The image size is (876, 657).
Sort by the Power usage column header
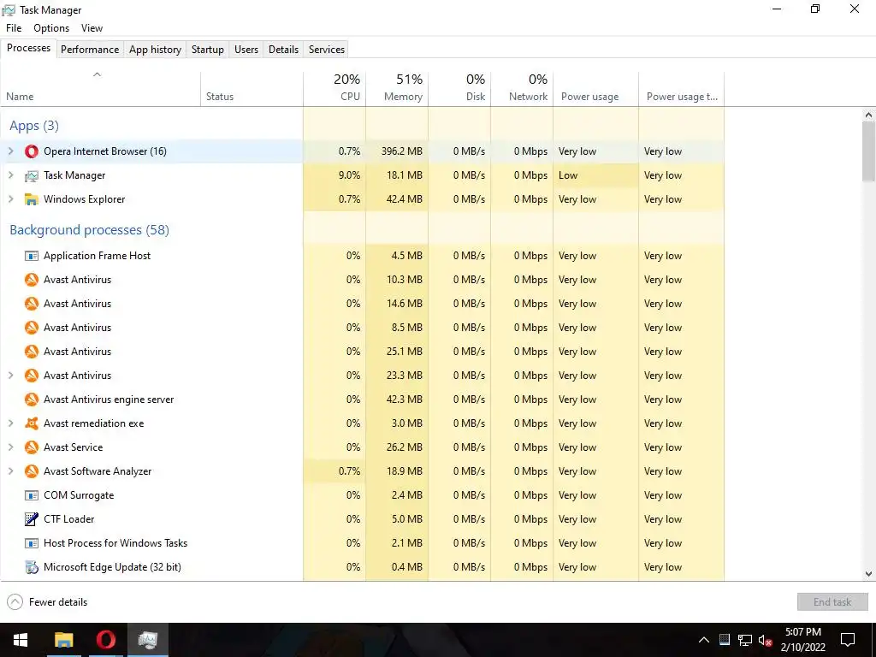click(x=596, y=88)
